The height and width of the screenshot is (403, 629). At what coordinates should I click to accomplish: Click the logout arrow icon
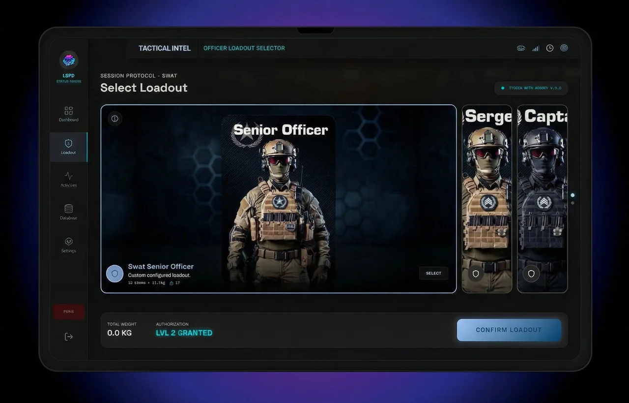point(69,337)
